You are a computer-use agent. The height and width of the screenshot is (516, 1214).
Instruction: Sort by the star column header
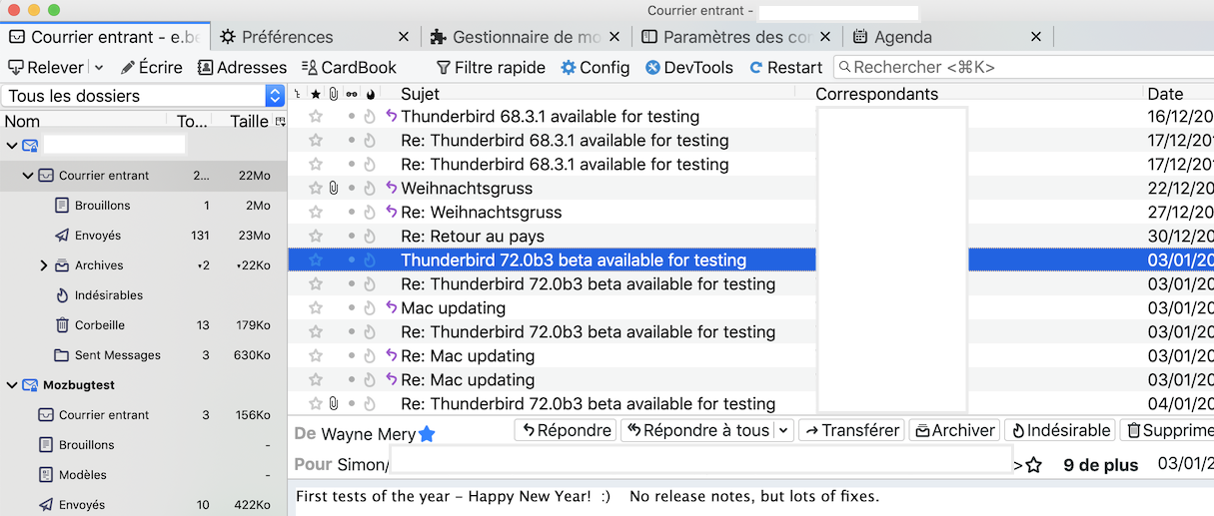pyautogui.click(x=316, y=94)
